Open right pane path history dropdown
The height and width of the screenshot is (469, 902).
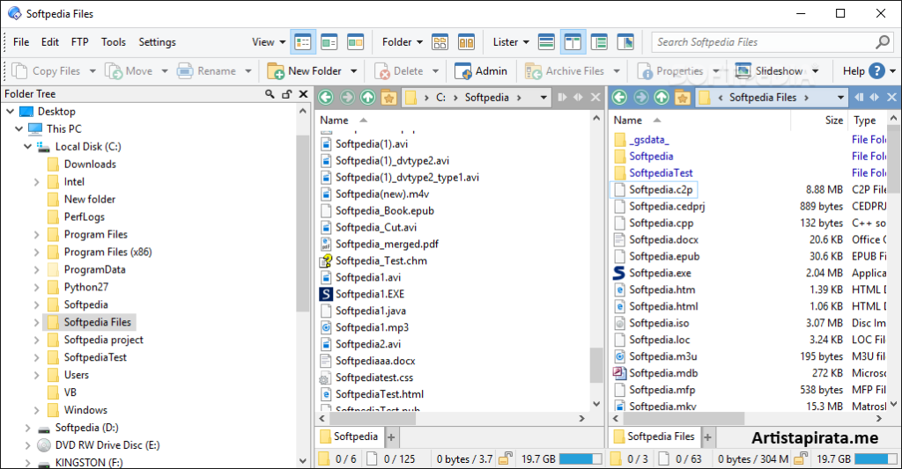coord(840,98)
